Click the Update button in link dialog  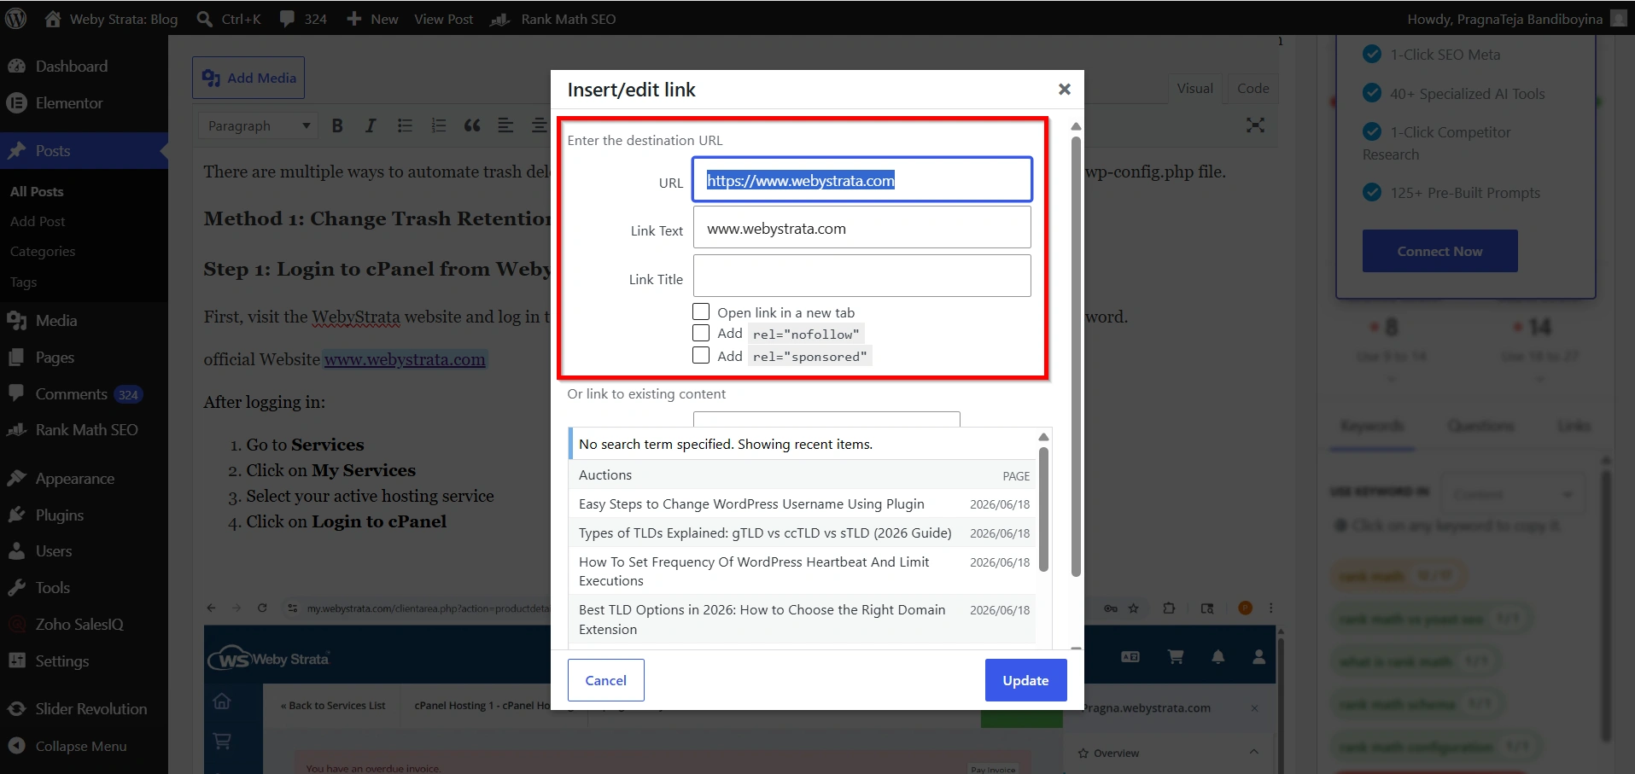[x=1025, y=680]
